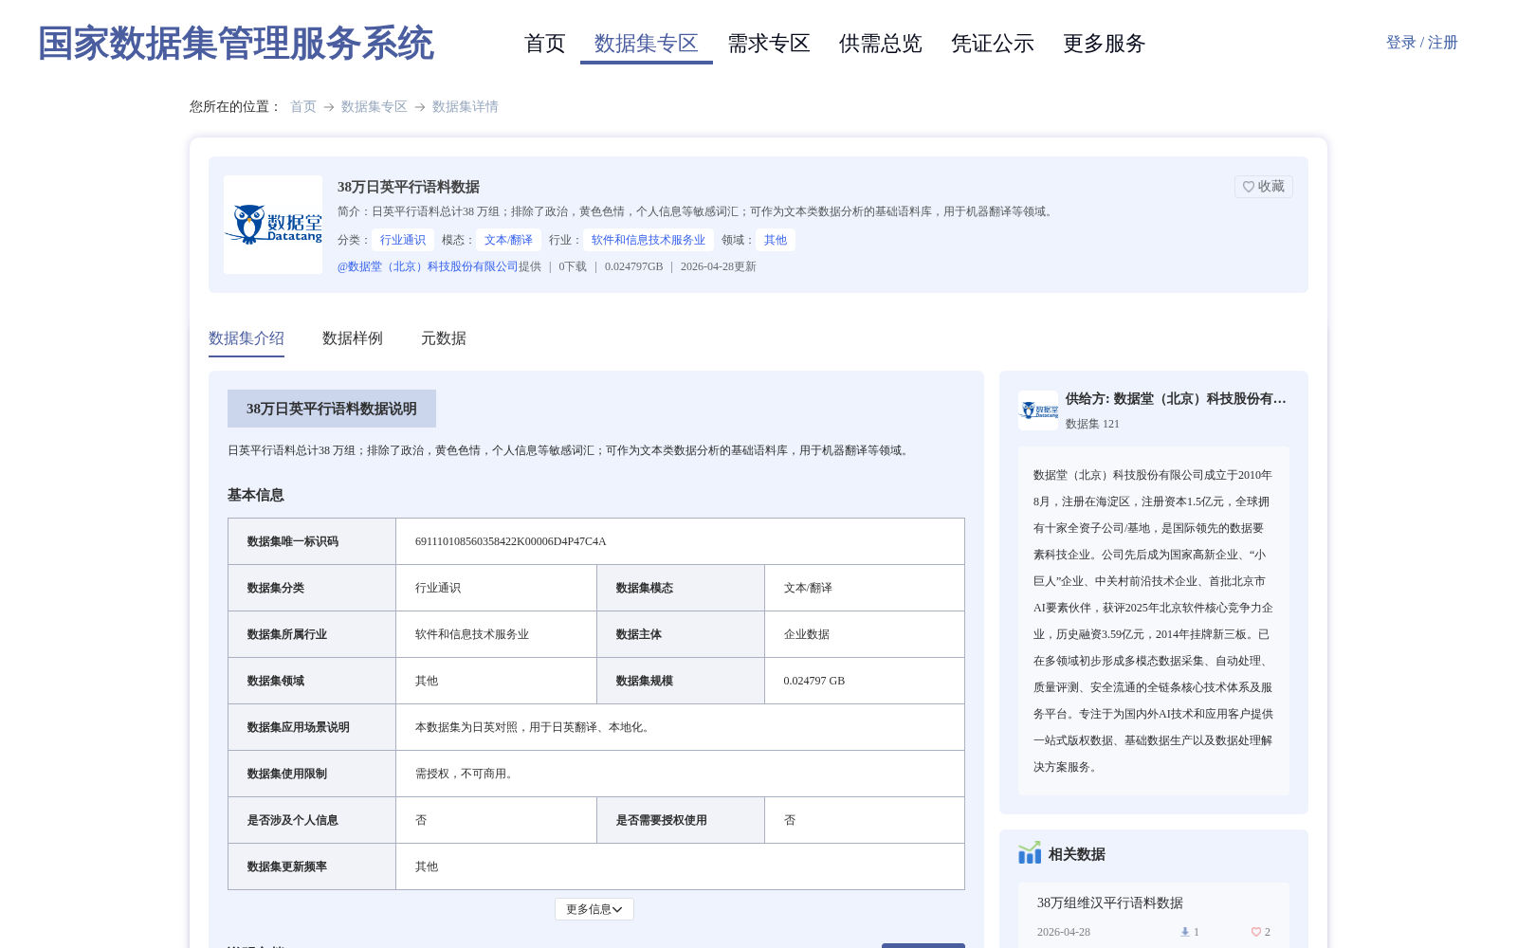The image size is (1517, 948).
Task: Open the 需求专区 nav menu
Action: 769,44
